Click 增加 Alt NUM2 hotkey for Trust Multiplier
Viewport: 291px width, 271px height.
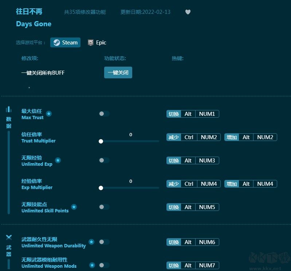pyautogui.click(x=251, y=137)
